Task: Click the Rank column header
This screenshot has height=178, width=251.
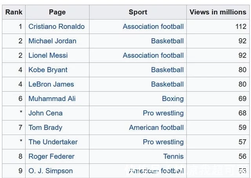Action: click(14, 12)
